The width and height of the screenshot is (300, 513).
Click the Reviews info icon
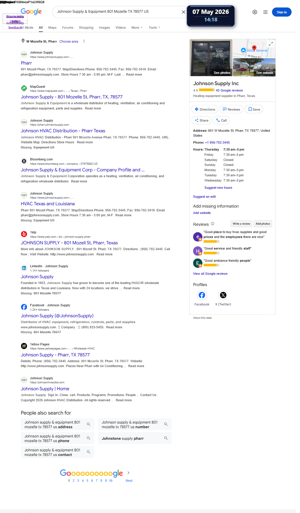[x=213, y=224]
